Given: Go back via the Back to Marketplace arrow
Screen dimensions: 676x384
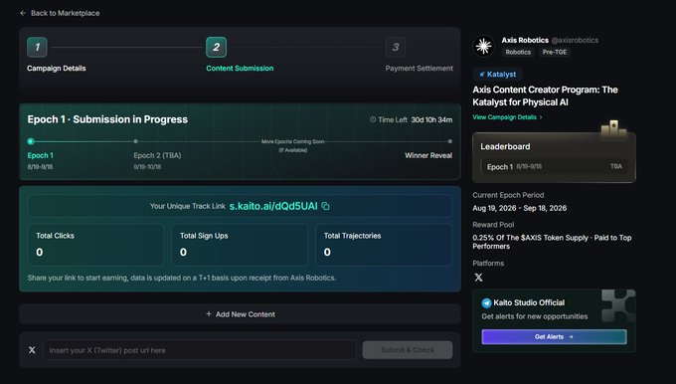Looking at the screenshot, I should pyautogui.click(x=23, y=13).
